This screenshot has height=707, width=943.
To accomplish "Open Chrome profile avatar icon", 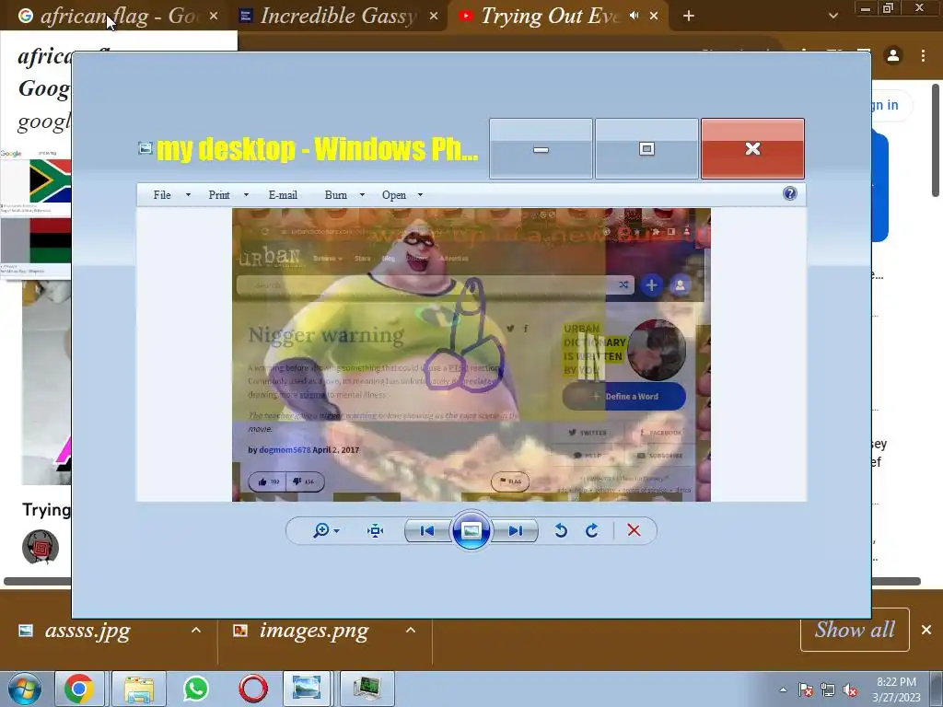I will tap(893, 56).
